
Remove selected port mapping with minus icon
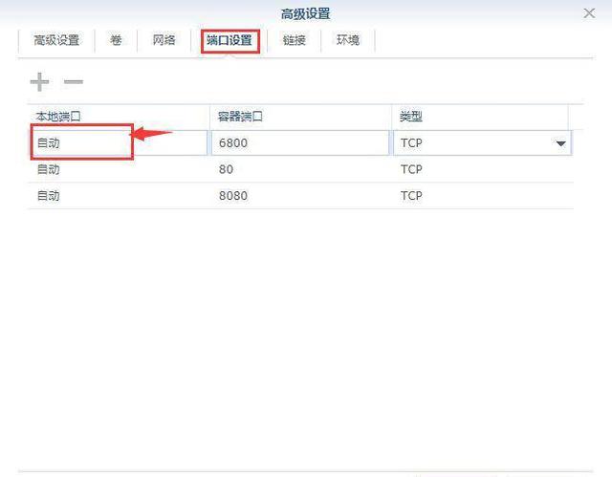tap(74, 82)
